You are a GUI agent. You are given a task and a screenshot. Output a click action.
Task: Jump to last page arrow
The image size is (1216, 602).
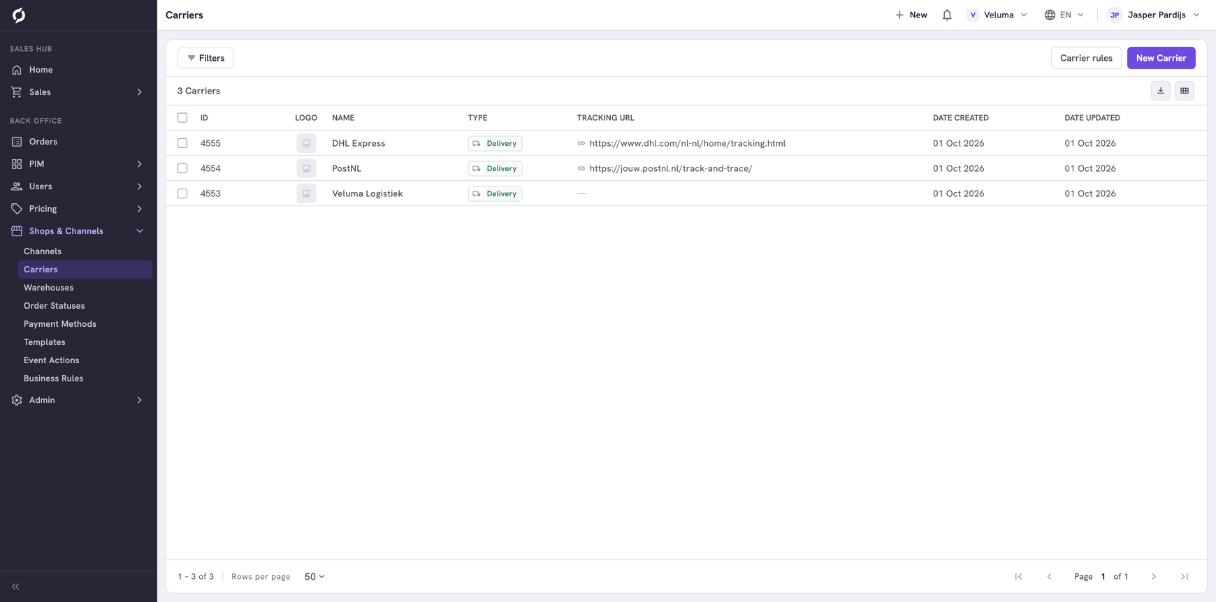click(1185, 577)
